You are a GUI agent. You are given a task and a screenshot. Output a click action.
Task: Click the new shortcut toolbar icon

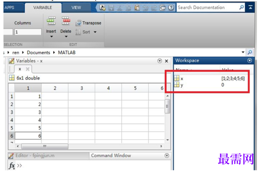(102, 7)
